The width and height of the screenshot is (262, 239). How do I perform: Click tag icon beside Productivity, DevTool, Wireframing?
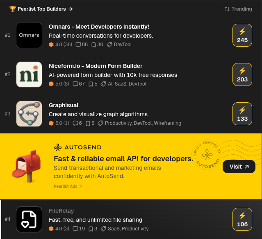(x=100, y=123)
